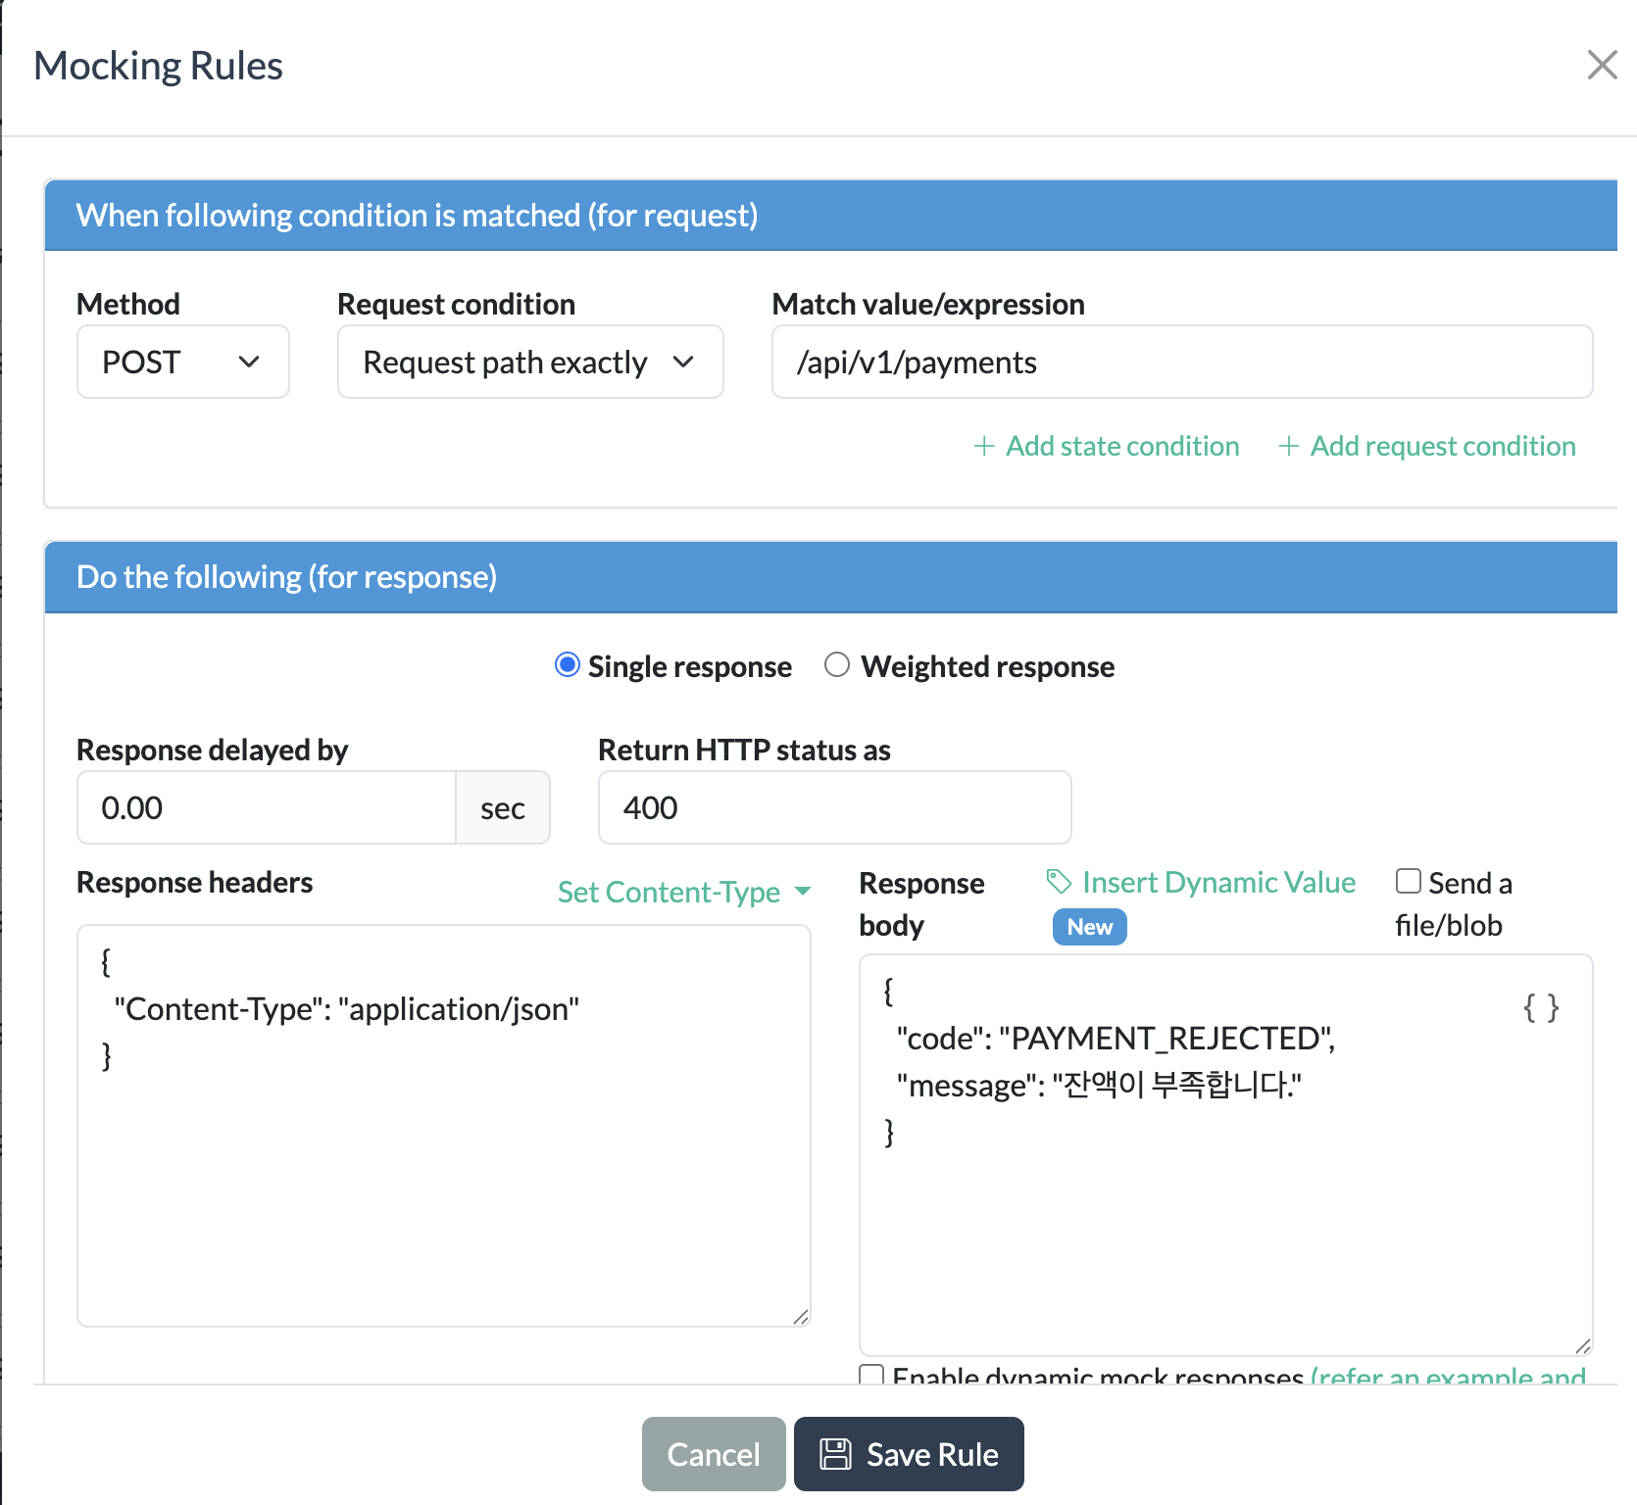
Task: Enable dynamic mock responses checkbox
Action: coord(871,1375)
